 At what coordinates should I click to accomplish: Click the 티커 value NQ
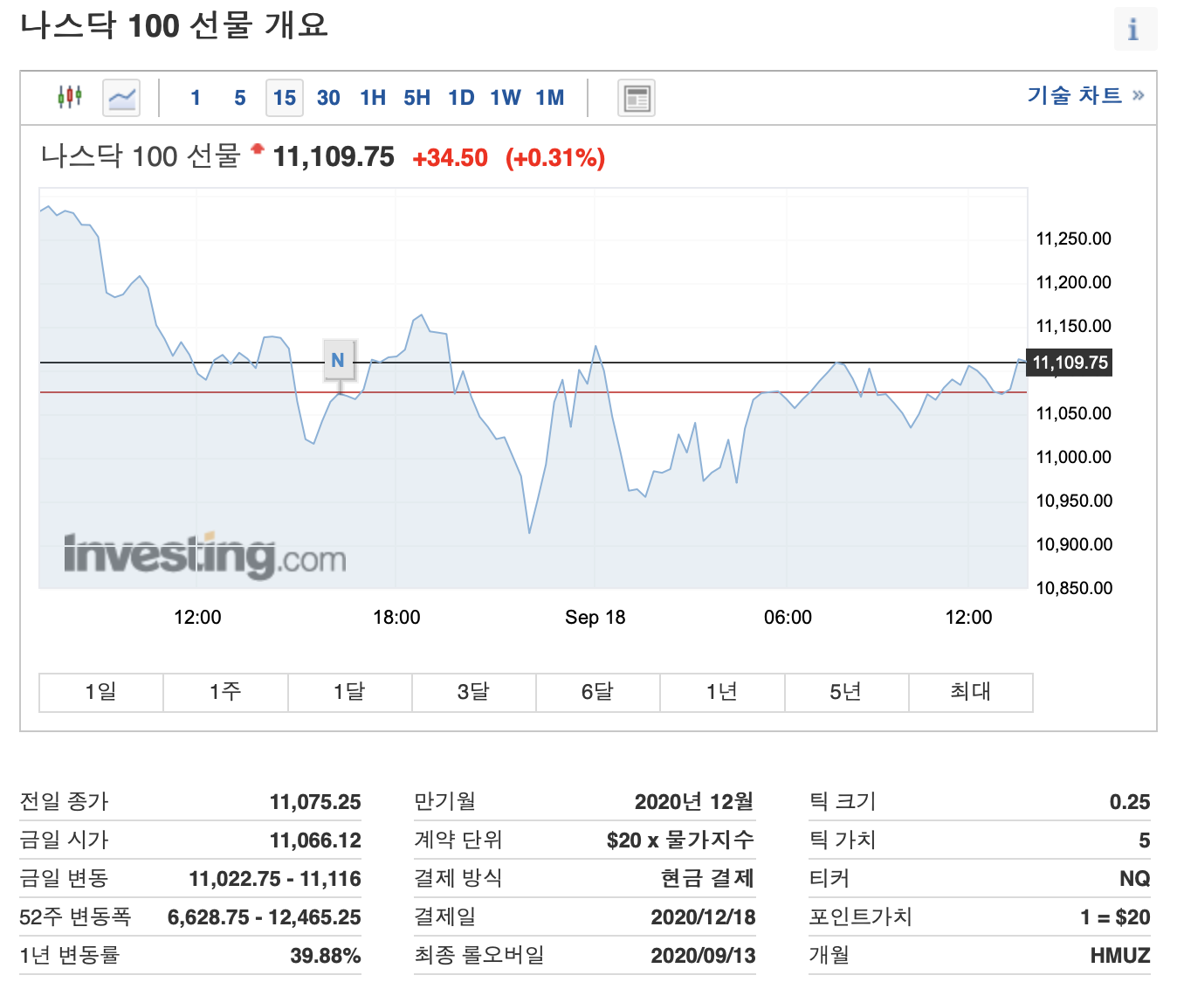pos(1135,879)
